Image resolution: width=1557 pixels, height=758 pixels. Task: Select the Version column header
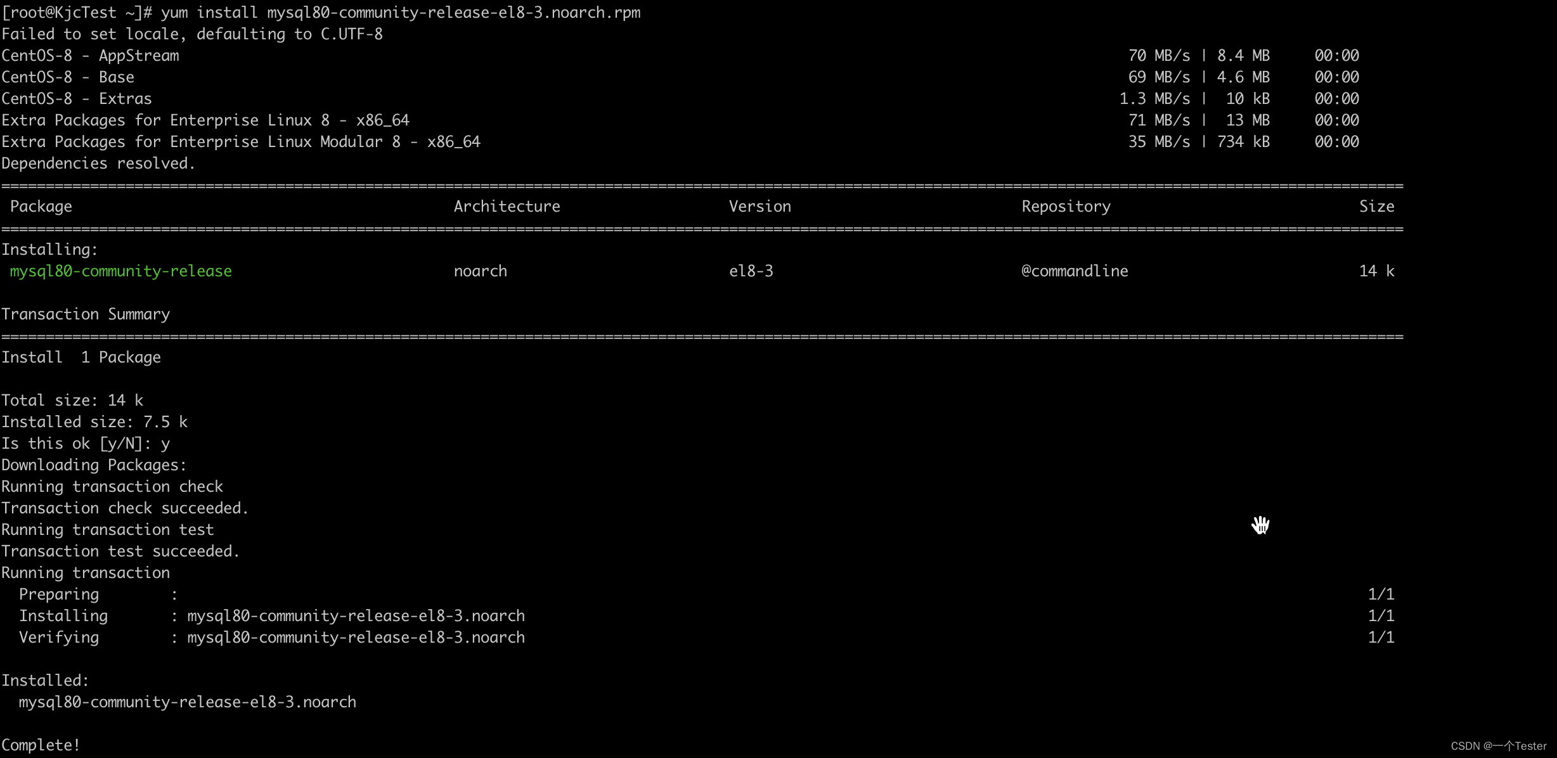759,206
